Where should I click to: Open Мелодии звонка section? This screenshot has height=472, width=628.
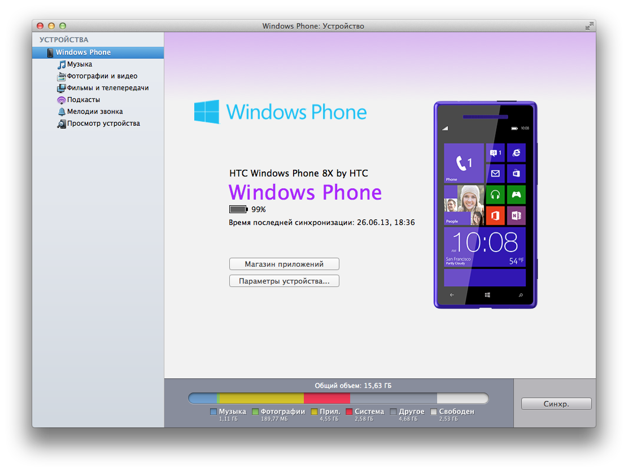click(x=95, y=112)
